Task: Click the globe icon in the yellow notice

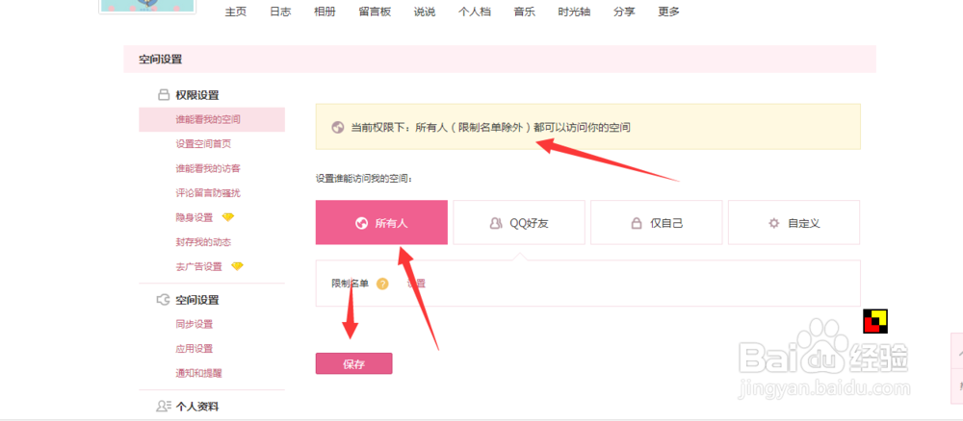Action: click(x=337, y=128)
